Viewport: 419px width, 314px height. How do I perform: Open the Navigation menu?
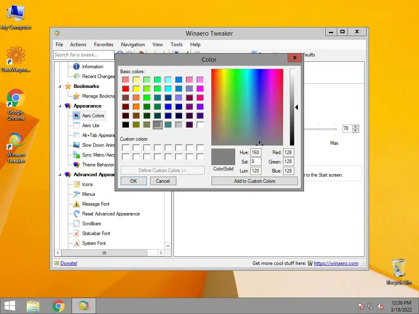point(133,45)
